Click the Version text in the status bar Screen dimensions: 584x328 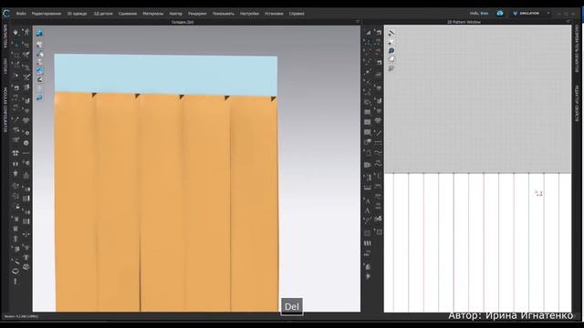(x=21, y=316)
